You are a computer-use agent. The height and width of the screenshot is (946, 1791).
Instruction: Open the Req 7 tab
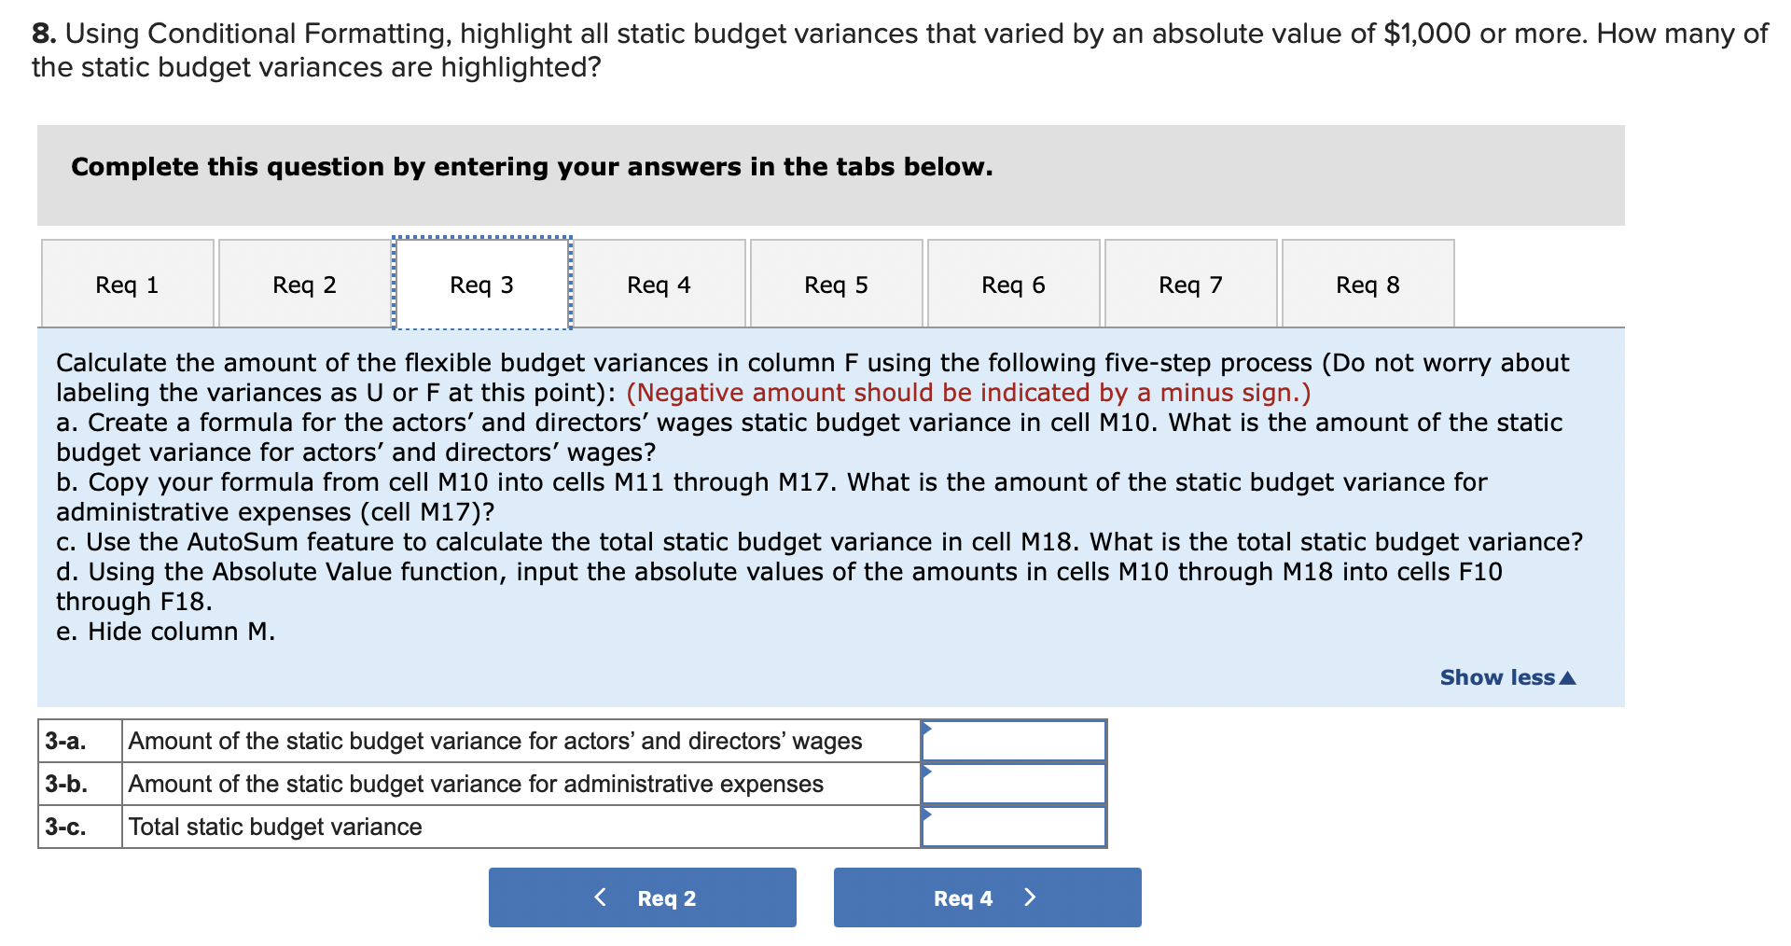click(x=1189, y=284)
